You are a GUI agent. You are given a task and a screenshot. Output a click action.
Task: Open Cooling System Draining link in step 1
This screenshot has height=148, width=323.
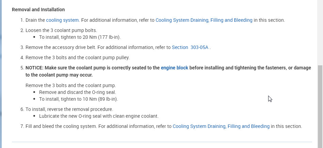tap(204, 20)
